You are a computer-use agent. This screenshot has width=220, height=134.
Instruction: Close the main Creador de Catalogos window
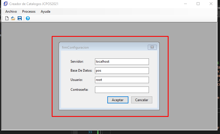pos(211,4)
